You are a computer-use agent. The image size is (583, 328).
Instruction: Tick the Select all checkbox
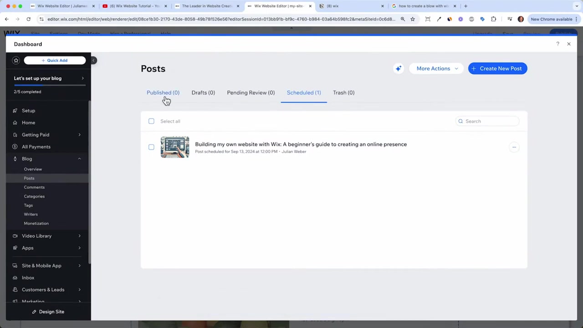click(x=151, y=121)
